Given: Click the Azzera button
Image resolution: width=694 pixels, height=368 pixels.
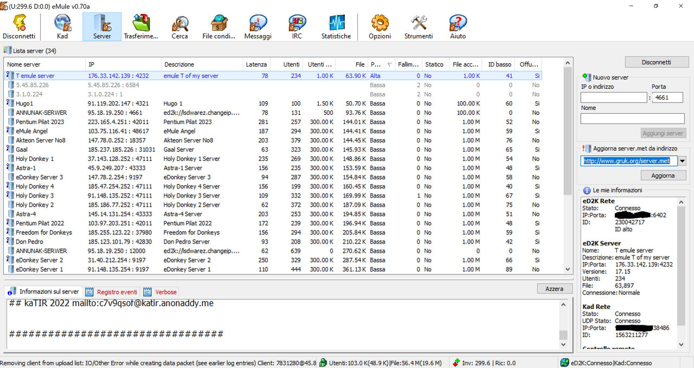Looking at the screenshot, I should point(555,289).
